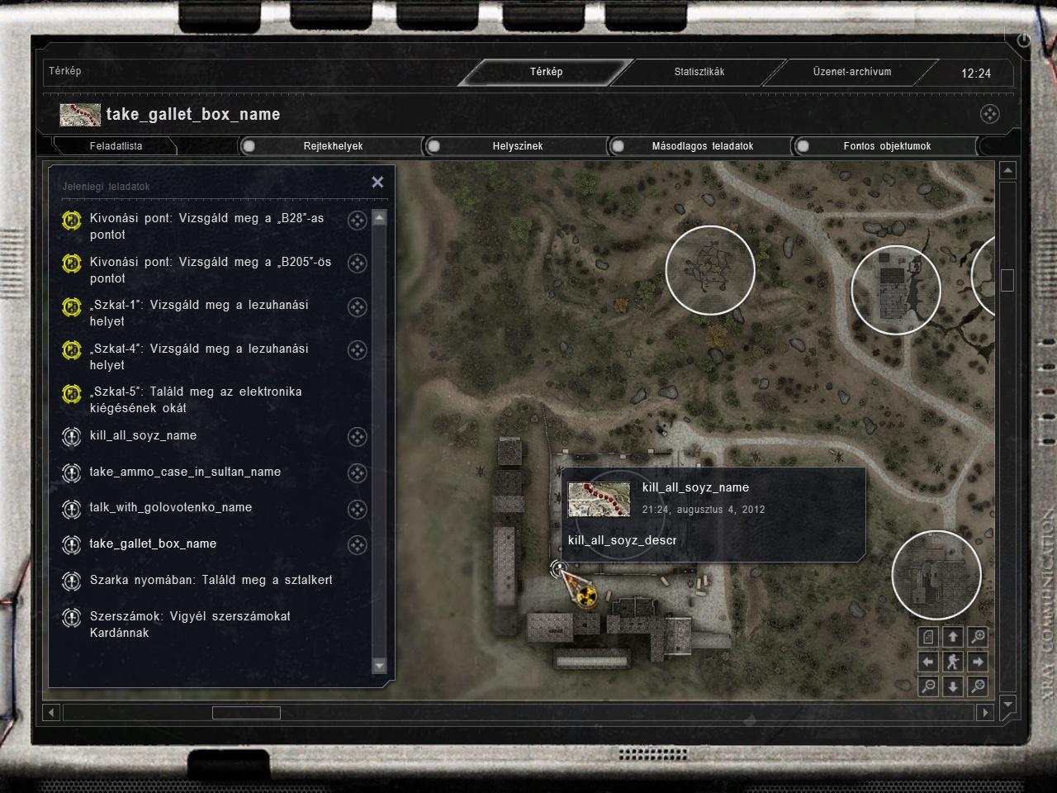Click the player position marker on the map

559,567
